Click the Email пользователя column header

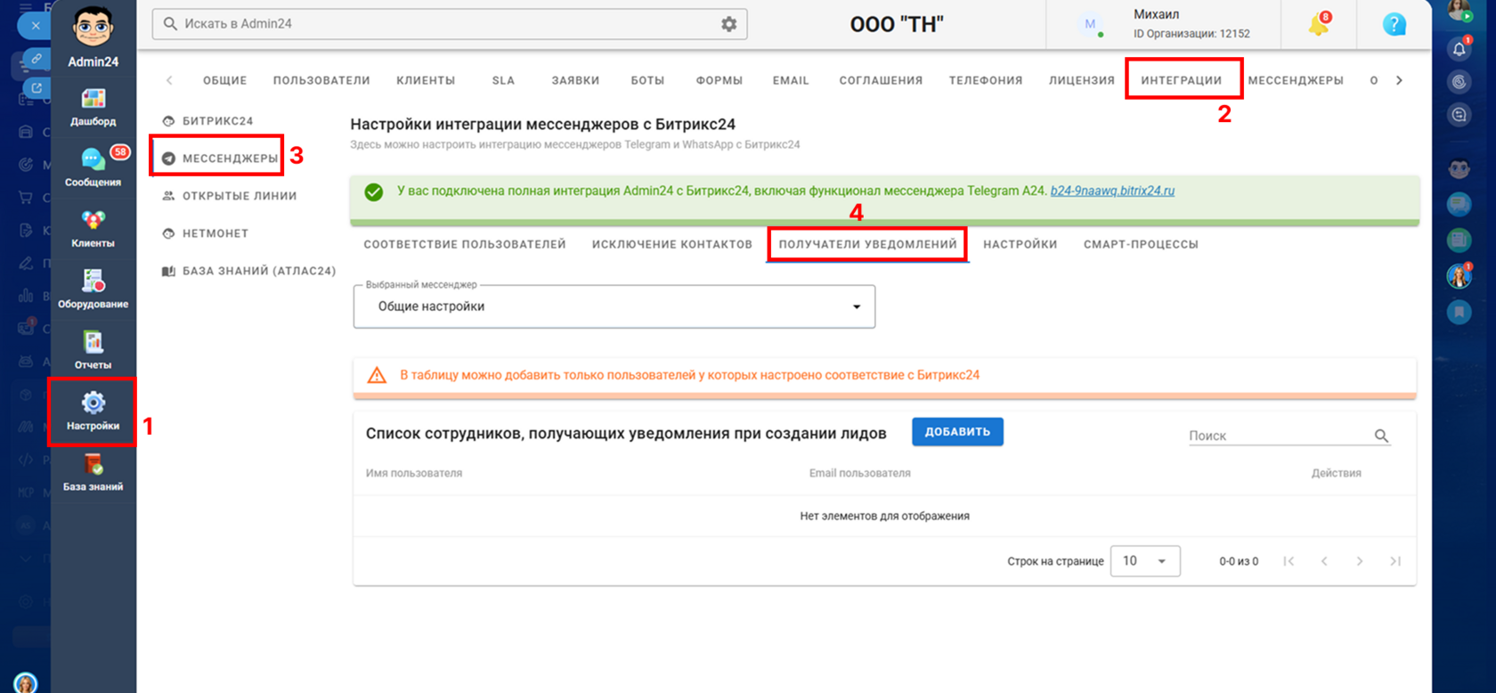[859, 473]
